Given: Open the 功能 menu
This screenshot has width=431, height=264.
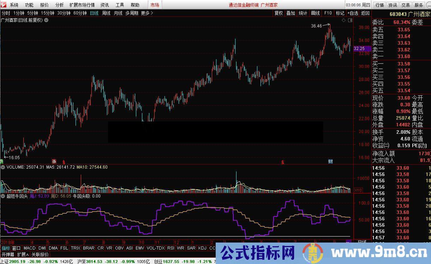Looking at the screenshot, I should point(29,5).
